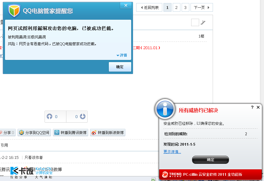This screenshot has width=264, height=181.
Task: Upvote the post with up arrow
Action: [49, 116]
